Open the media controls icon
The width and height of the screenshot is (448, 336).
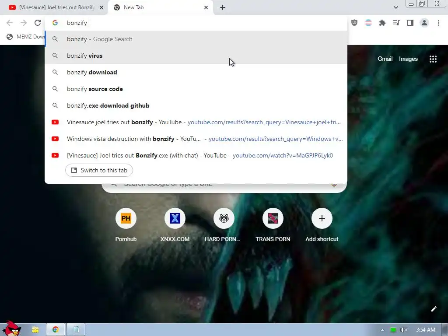click(396, 23)
